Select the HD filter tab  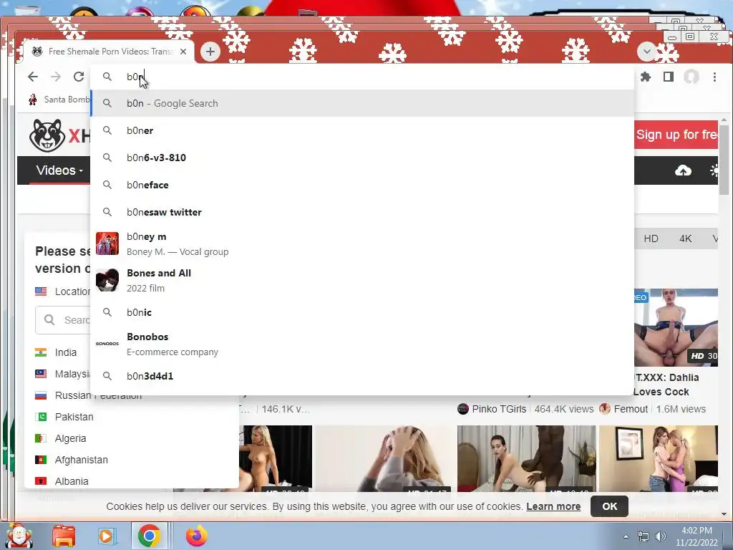(651, 238)
